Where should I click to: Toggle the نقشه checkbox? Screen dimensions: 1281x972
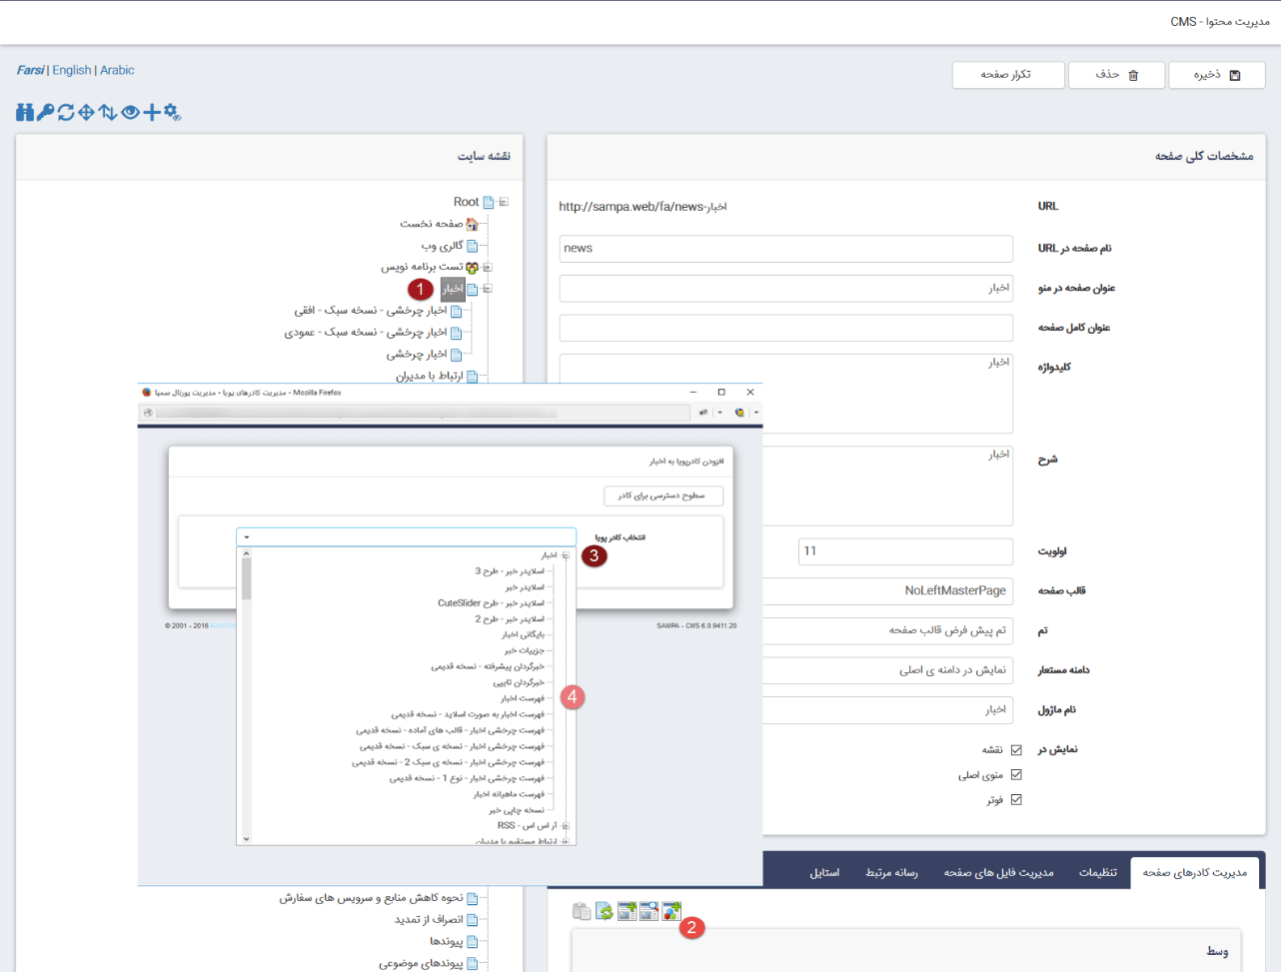click(1016, 750)
